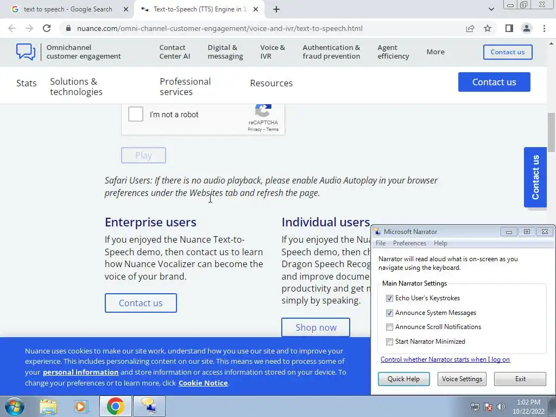Open Narrator Help menu
This screenshot has width=556, height=417.
[440, 243]
